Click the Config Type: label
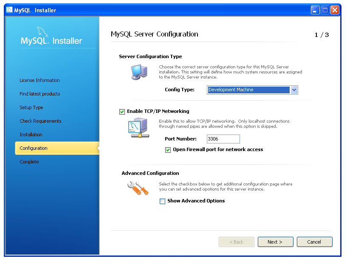Image resolution: width=347 pixels, height=261 pixels. pyautogui.click(x=180, y=90)
